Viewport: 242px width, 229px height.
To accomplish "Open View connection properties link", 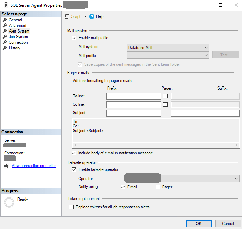I will 34,166.
